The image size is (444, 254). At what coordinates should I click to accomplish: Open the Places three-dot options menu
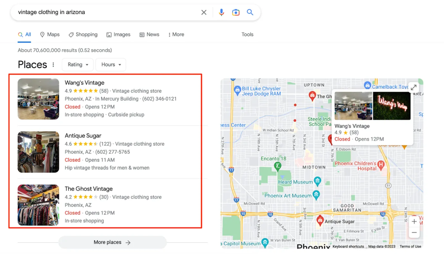click(x=53, y=64)
